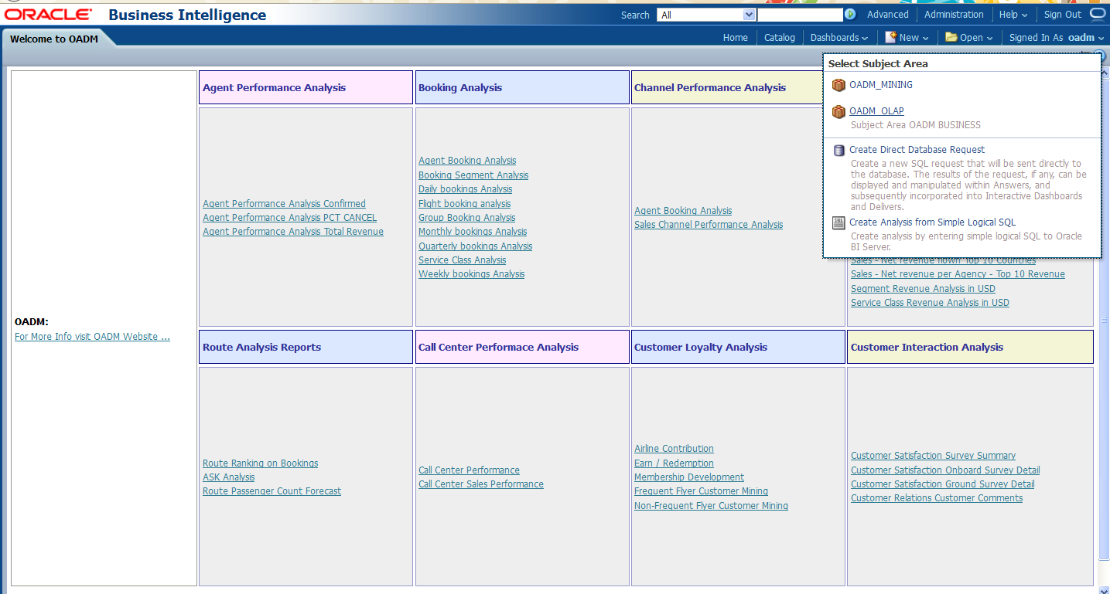Open Agent Performance Analysis Total Revenue report

292,232
